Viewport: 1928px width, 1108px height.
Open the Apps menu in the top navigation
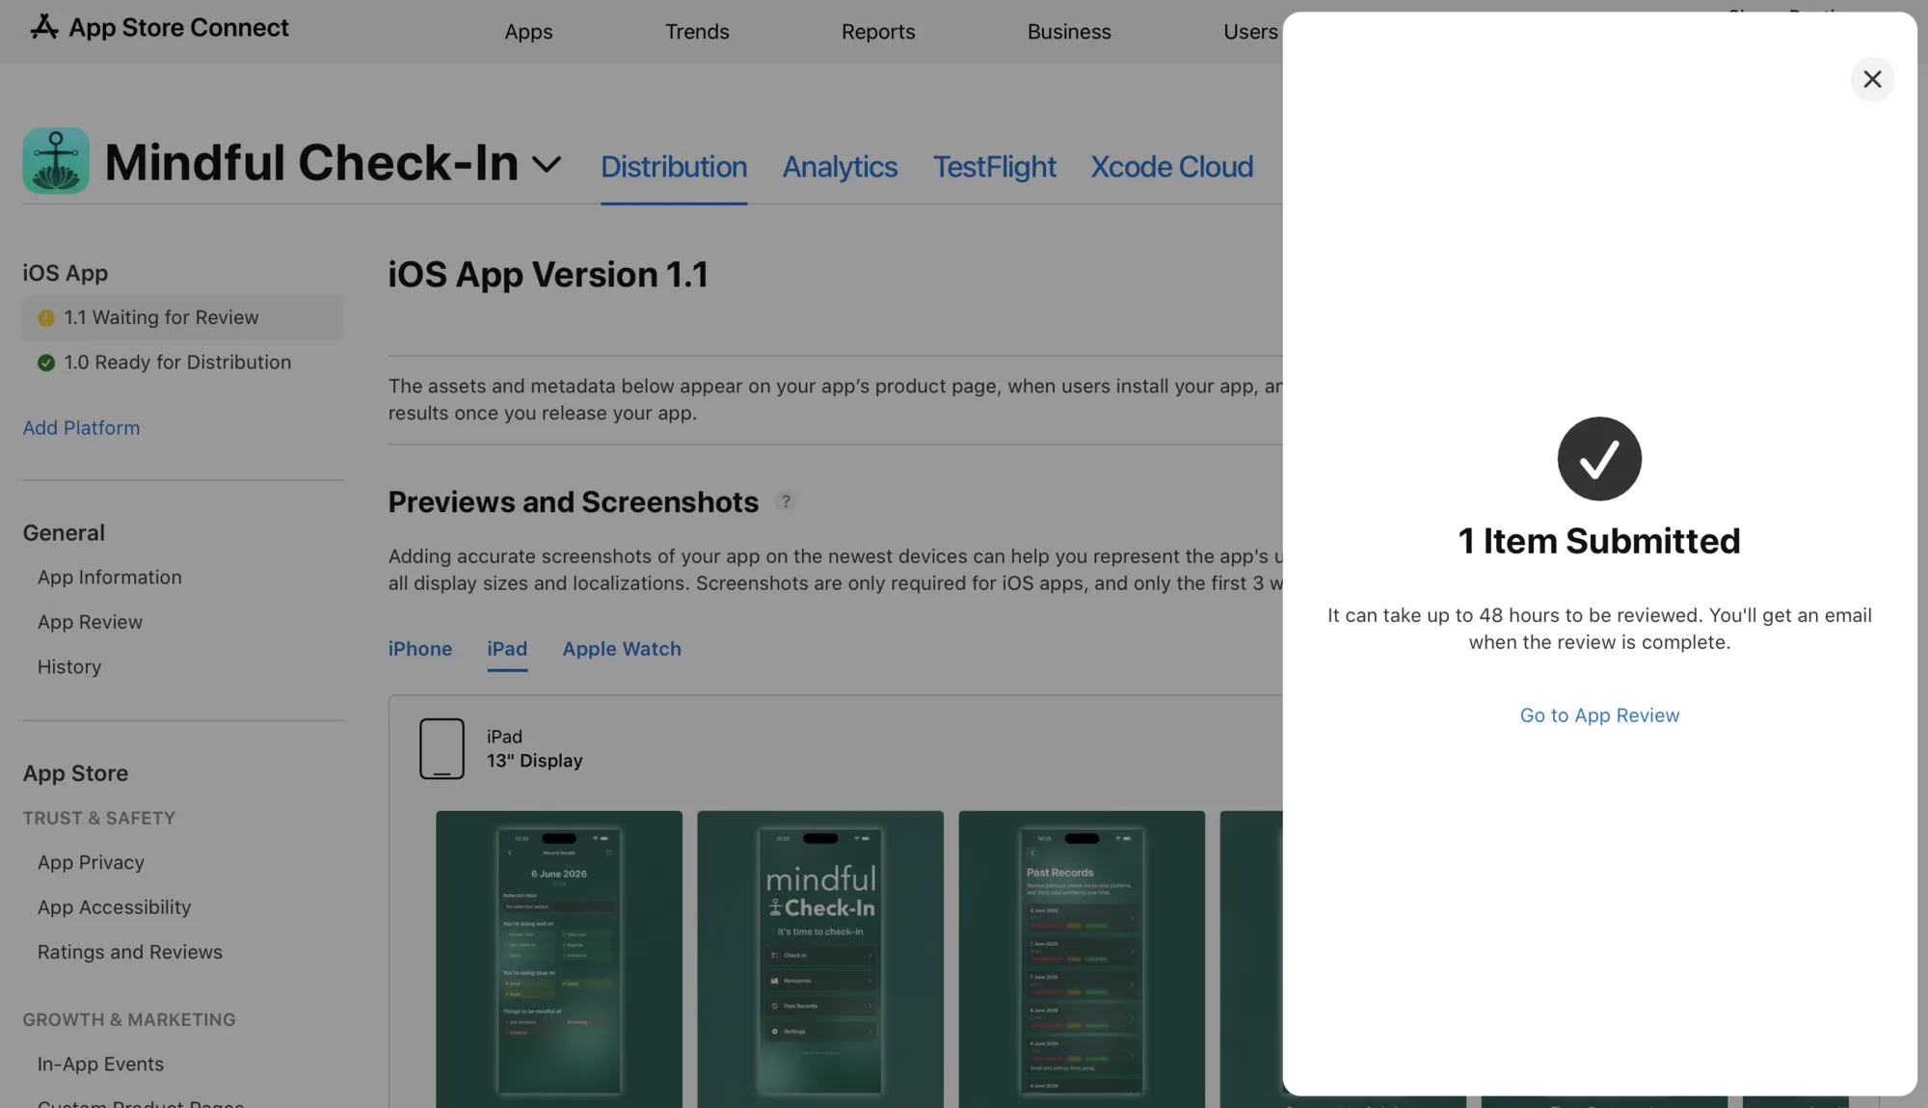528,32
